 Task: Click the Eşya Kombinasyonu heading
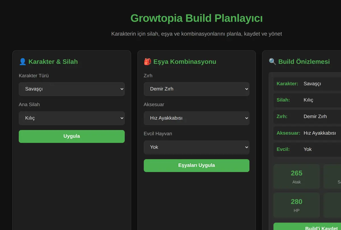[185, 62]
